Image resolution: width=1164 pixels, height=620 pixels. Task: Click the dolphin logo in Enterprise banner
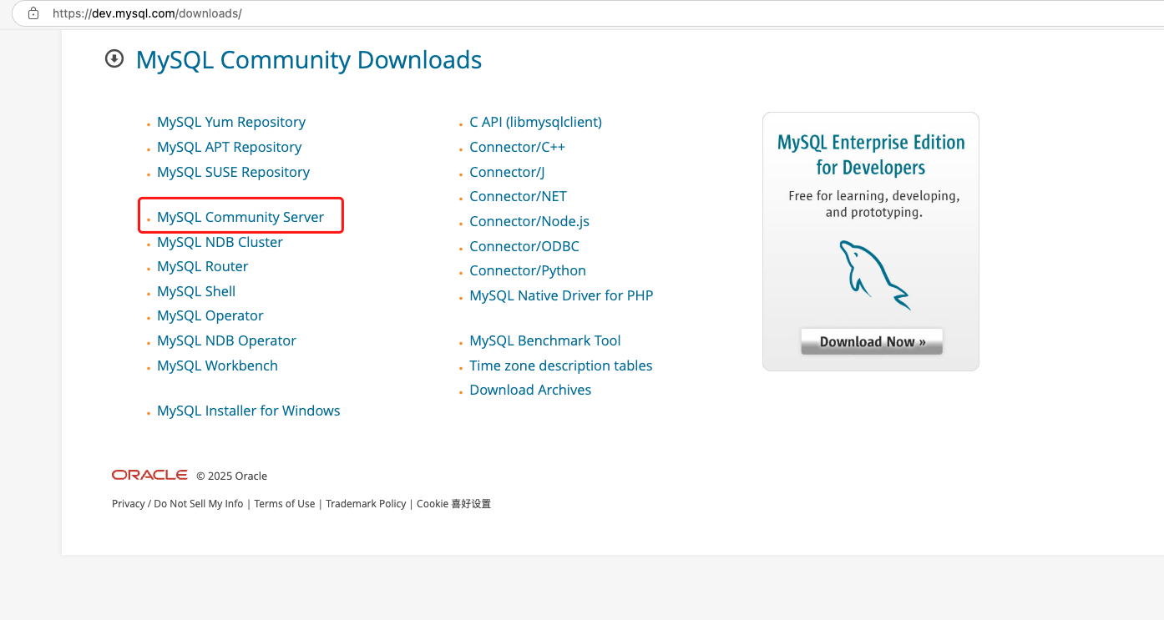(873, 275)
